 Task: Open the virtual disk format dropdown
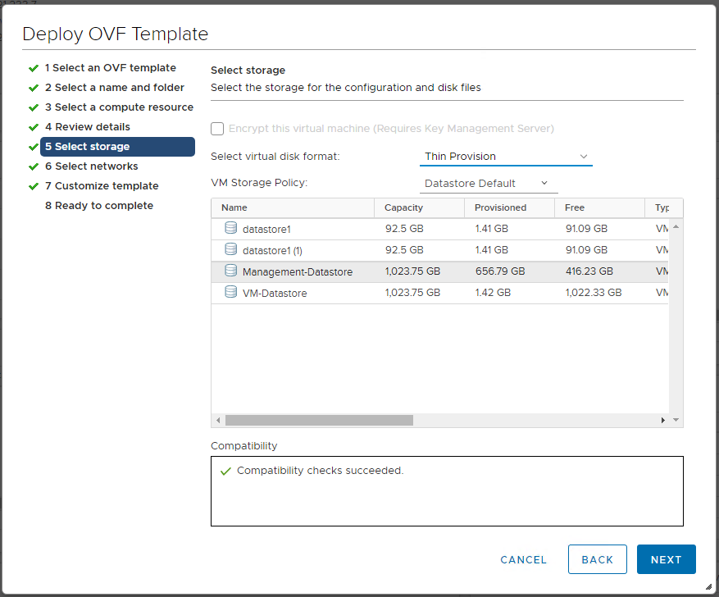click(505, 157)
